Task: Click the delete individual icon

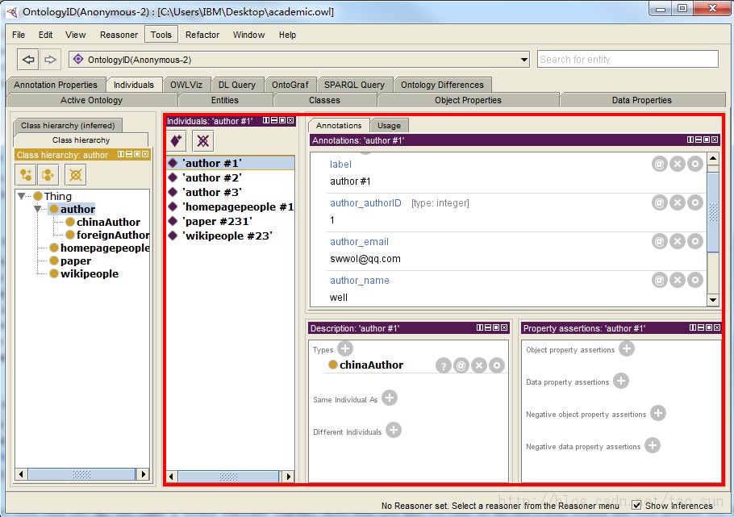Action: pyautogui.click(x=203, y=140)
